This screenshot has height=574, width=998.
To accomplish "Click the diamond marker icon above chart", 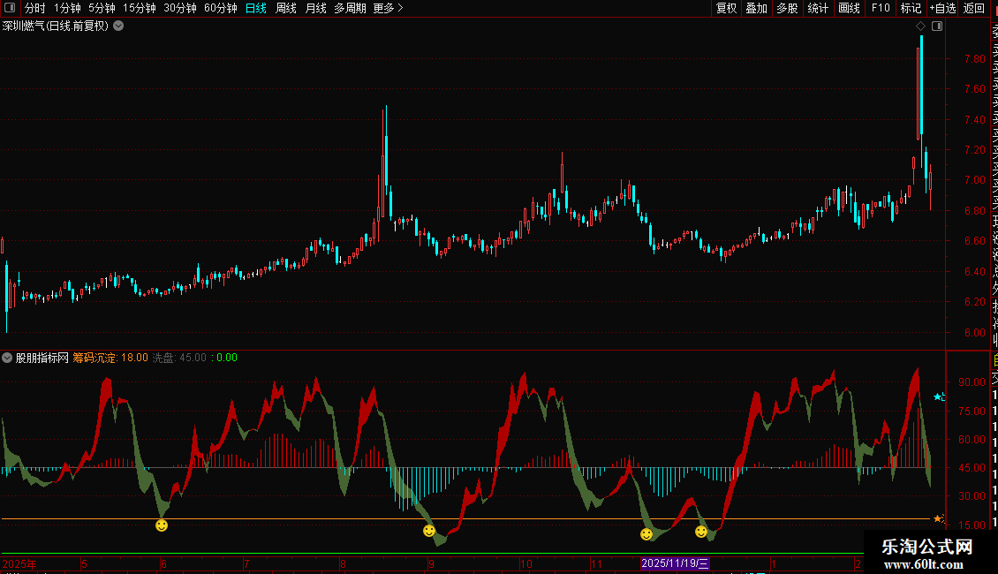I will (921, 26).
